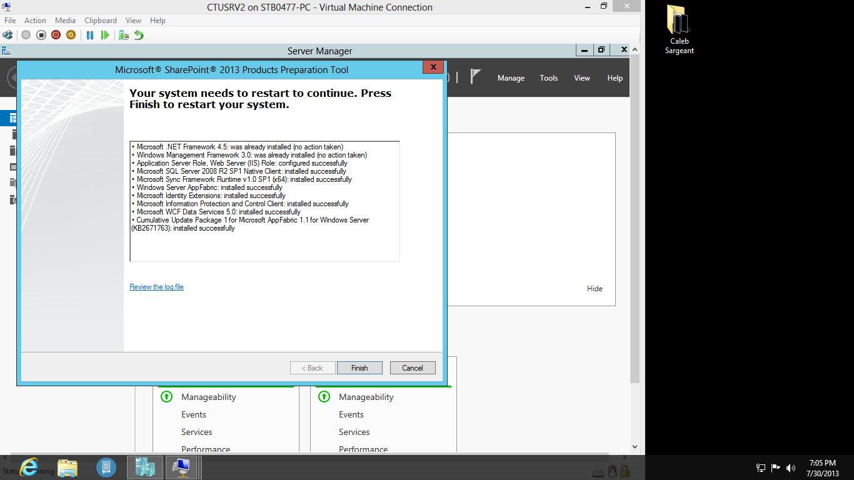Open the VM Connection Help menu
The width and height of the screenshot is (854, 480).
click(158, 21)
